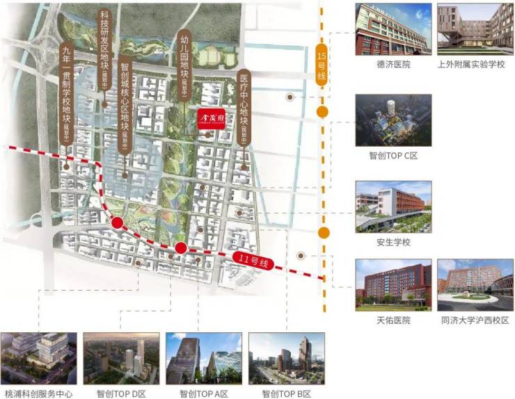Screen dimensions: 515x399
Task: Open the 智创TOP C区 aerial rendering
Action: (393, 120)
